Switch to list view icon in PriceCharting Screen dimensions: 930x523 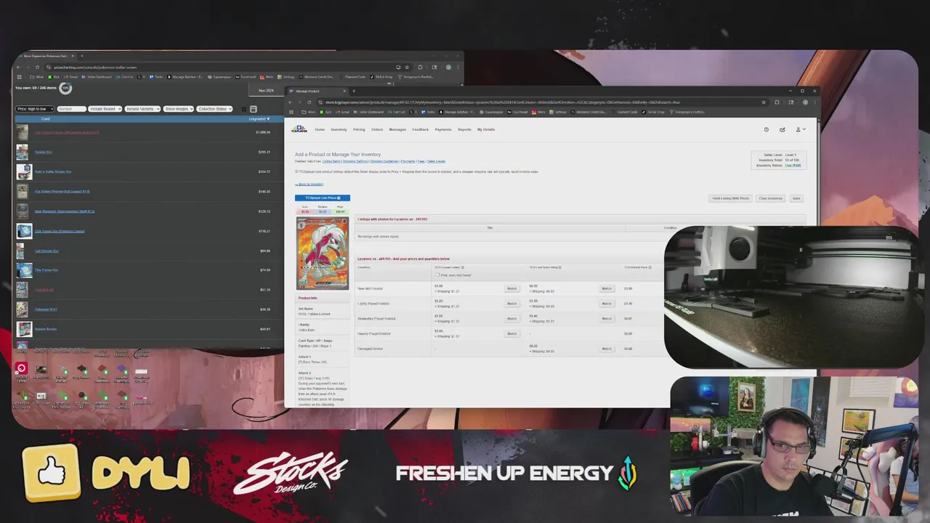254,109
